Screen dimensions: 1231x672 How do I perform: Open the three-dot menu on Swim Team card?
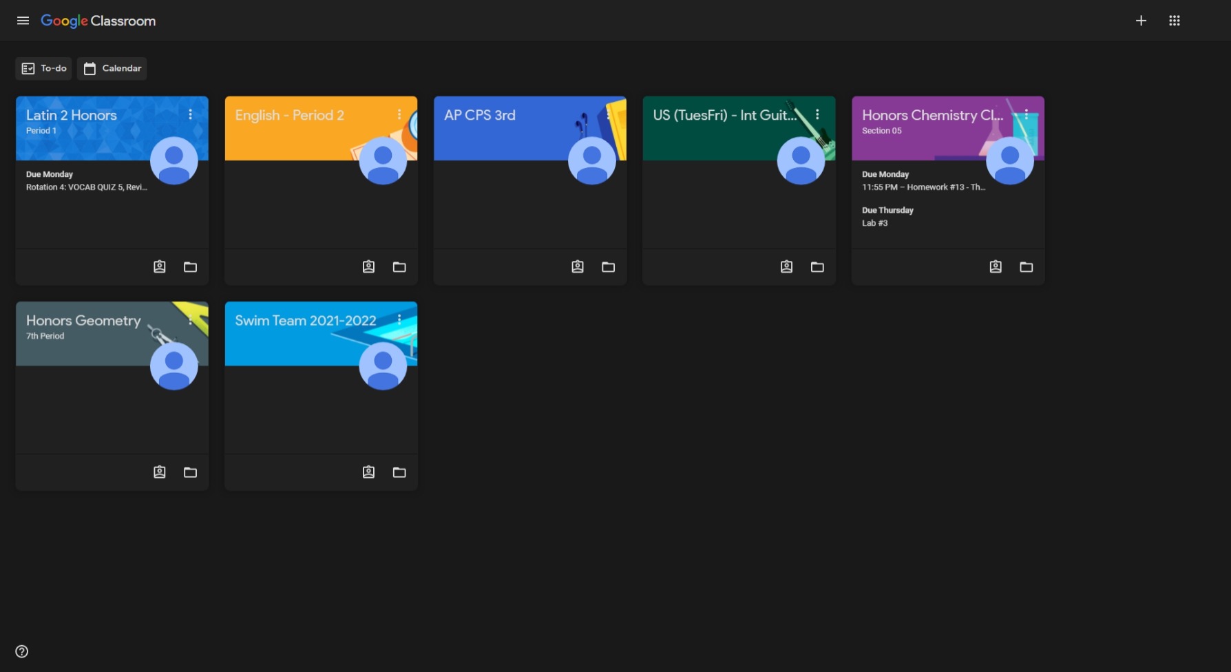coord(399,319)
